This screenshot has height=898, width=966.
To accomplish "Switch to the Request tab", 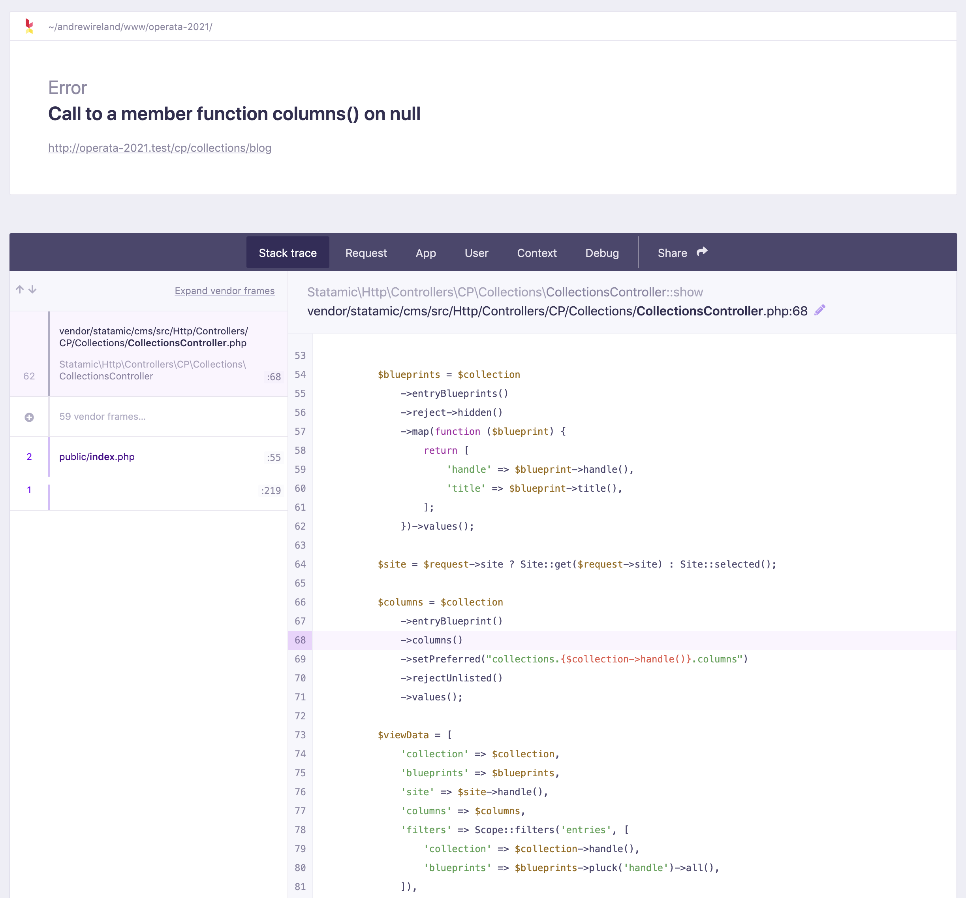I will pyautogui.click(x=366, y=253).
